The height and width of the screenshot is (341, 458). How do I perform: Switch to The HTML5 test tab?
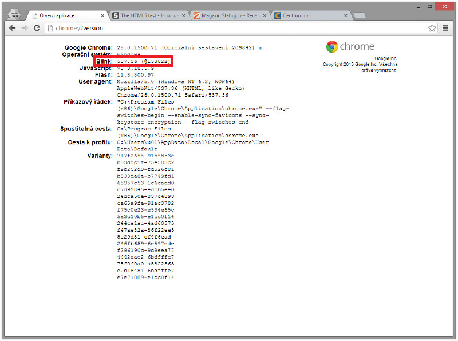click(x=149, y=15)
